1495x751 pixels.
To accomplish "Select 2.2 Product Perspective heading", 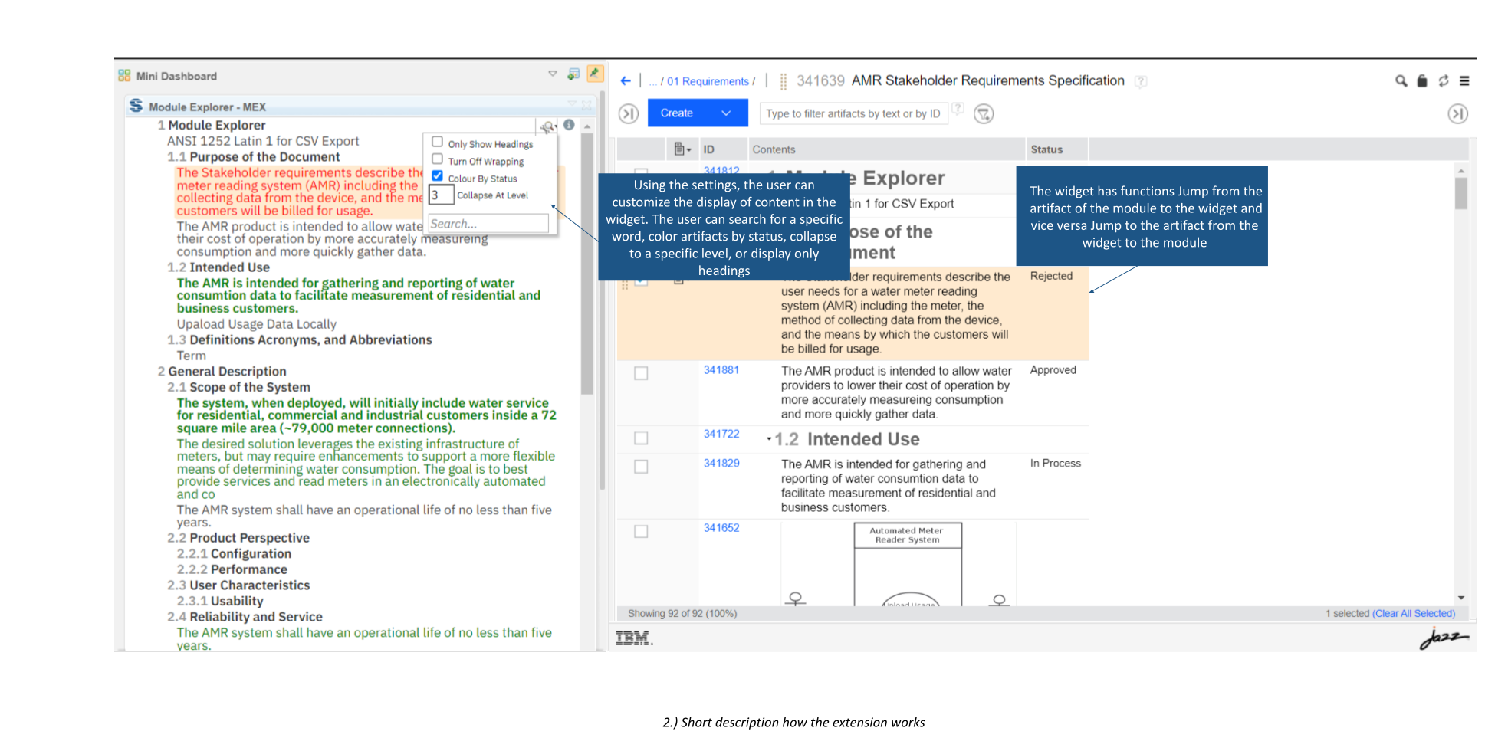I will tap(238, 538).
